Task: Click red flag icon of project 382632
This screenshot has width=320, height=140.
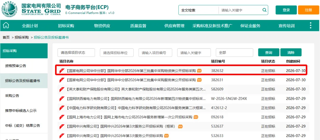Action: pyautogui.click(x=62, y=71)
